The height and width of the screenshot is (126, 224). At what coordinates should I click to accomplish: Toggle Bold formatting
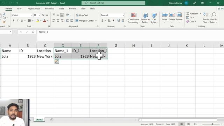14,21
